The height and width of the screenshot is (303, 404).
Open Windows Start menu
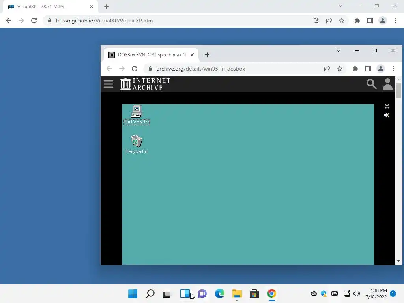click(133, 294)
